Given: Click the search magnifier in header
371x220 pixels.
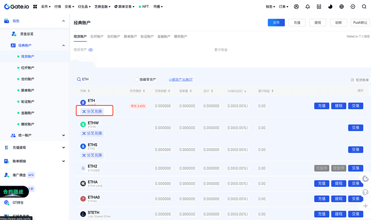Looking at the screenshot, I should coord(364,7).
